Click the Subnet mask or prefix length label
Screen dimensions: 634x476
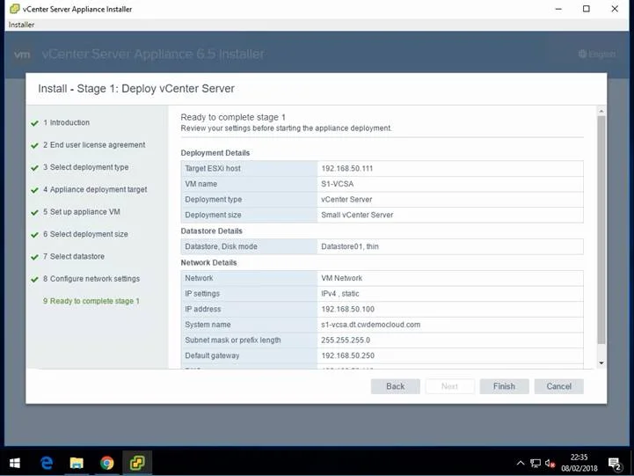click(233, 341)
